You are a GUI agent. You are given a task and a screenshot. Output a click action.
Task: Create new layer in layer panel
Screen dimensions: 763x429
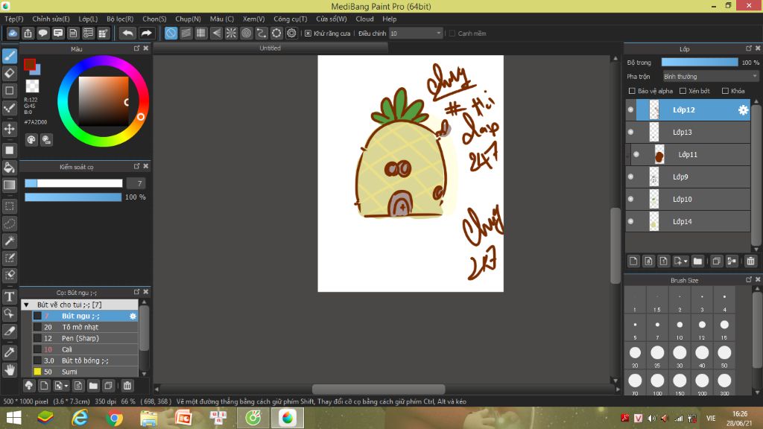[x=633, y=261]
